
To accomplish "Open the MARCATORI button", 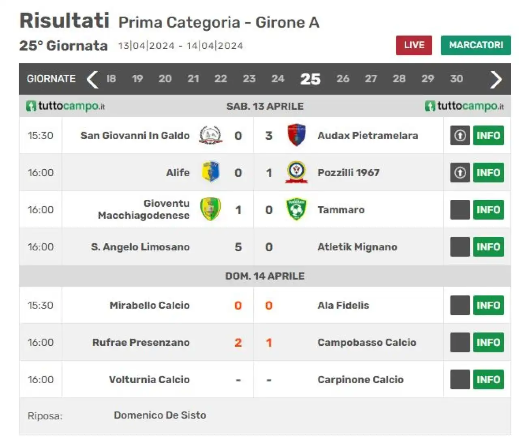I will pyautogui.click(x=476, y=45).
